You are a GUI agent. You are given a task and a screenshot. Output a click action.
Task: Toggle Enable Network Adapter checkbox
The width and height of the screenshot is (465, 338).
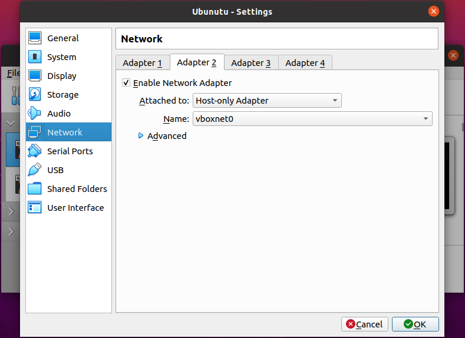tap(126, 82)
